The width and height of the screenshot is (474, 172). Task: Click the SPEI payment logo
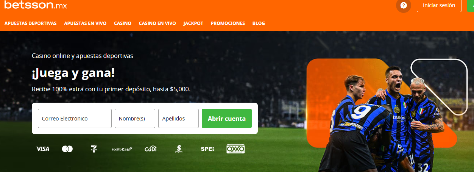tap(207, 149)
